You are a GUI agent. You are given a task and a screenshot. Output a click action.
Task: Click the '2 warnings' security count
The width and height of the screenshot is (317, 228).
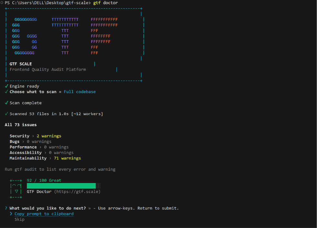pyautogui.click(x=49, y=136)
